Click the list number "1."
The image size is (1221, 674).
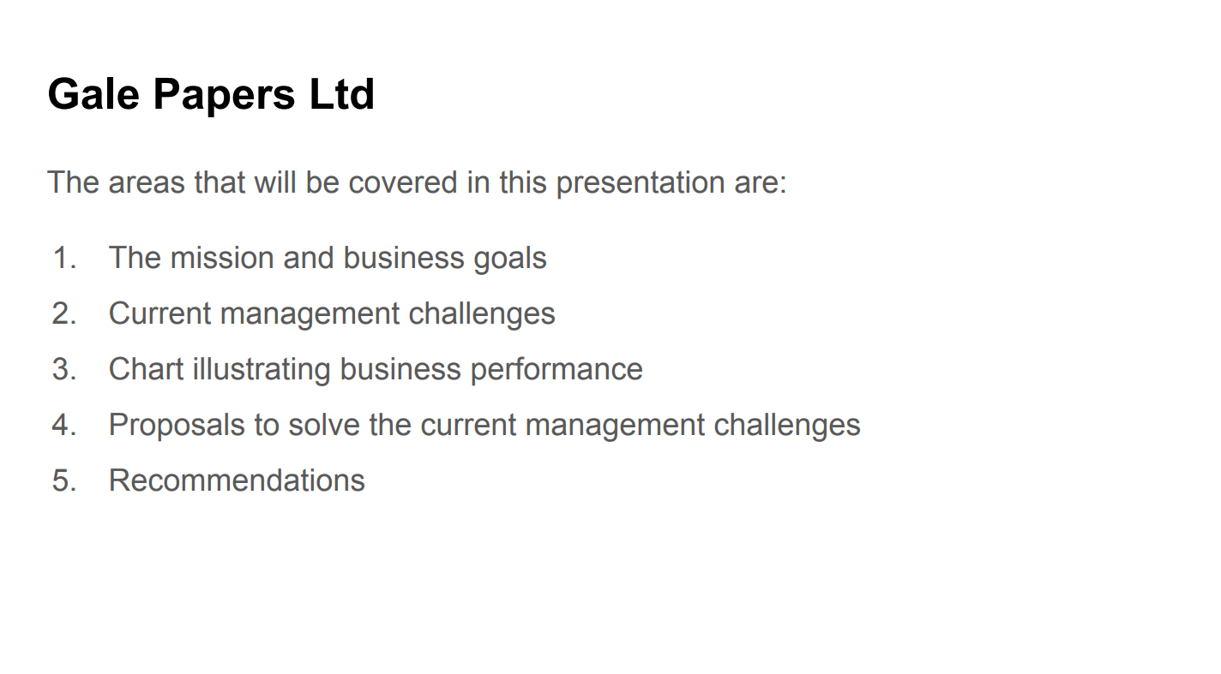click(64, 258)
